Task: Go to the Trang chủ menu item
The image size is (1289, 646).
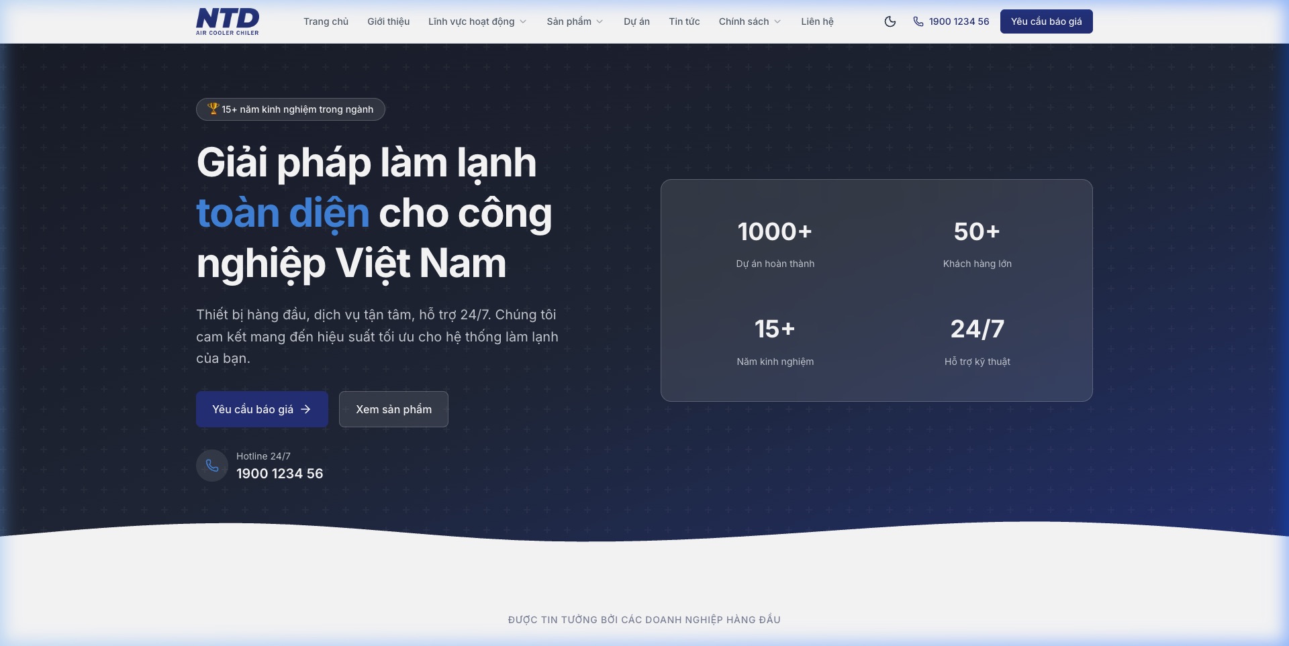Action: 326,21
